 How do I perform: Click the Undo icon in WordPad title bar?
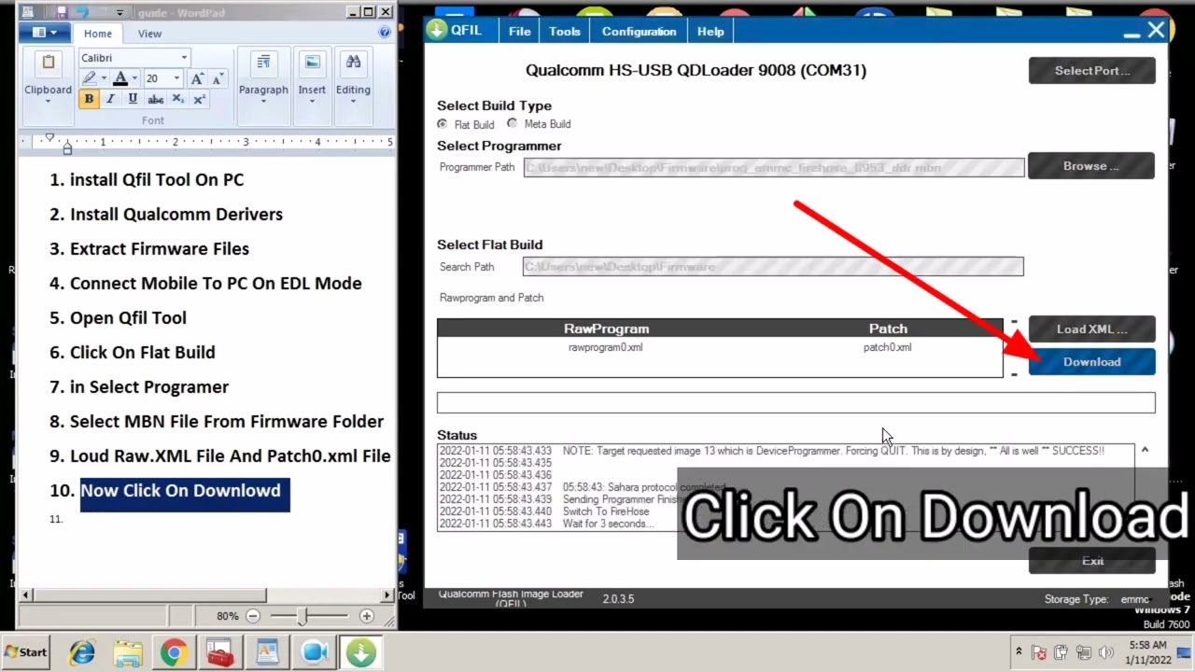pyautogui.click(x=82, y=12)
